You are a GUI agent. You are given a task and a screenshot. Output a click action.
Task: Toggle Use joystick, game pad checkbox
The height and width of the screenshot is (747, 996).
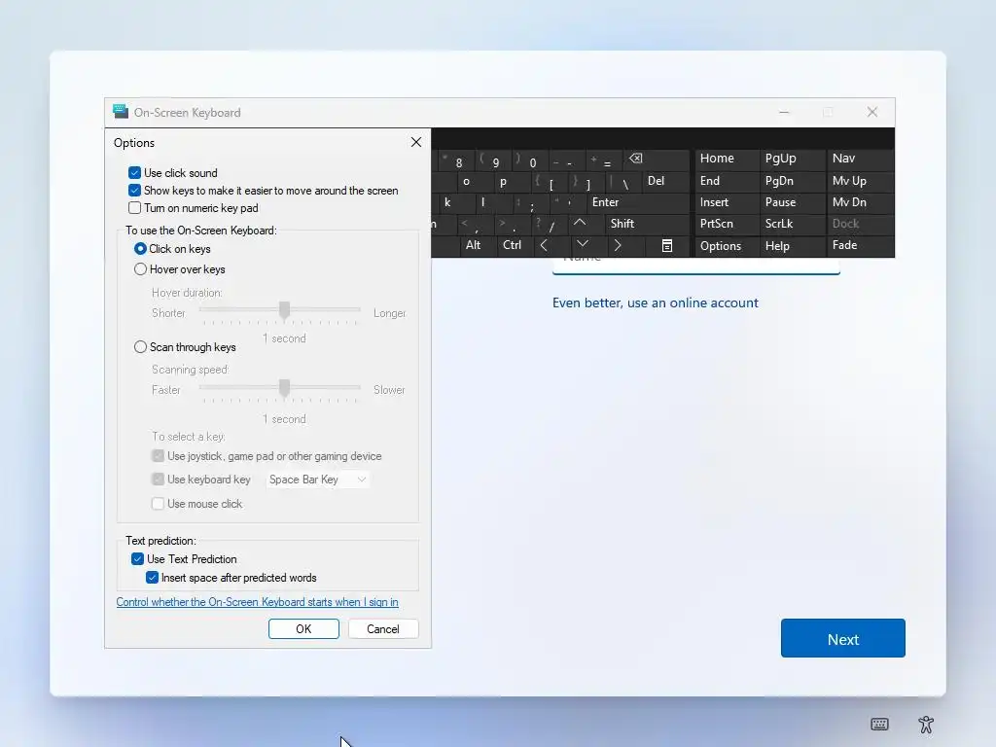(x=158, y=456)
